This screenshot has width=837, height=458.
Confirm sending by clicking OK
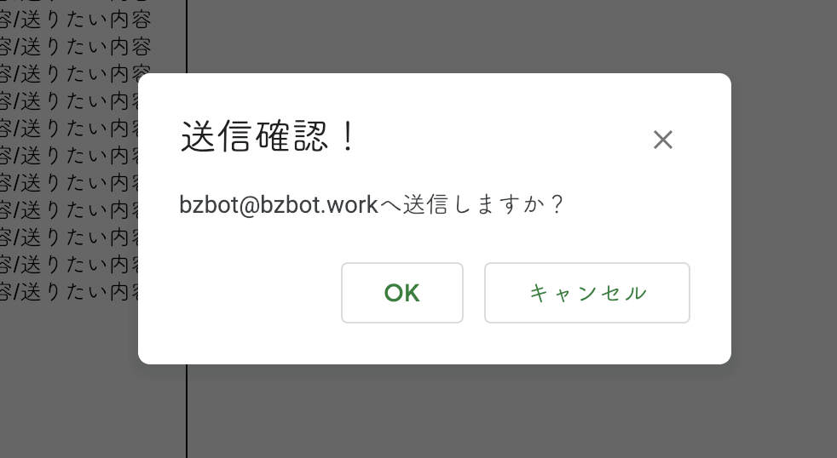point(402,293)
